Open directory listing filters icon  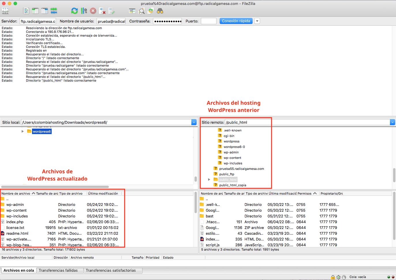[x=132, y=11]
